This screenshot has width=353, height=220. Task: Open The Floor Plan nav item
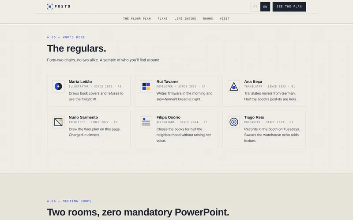[137, 18]
